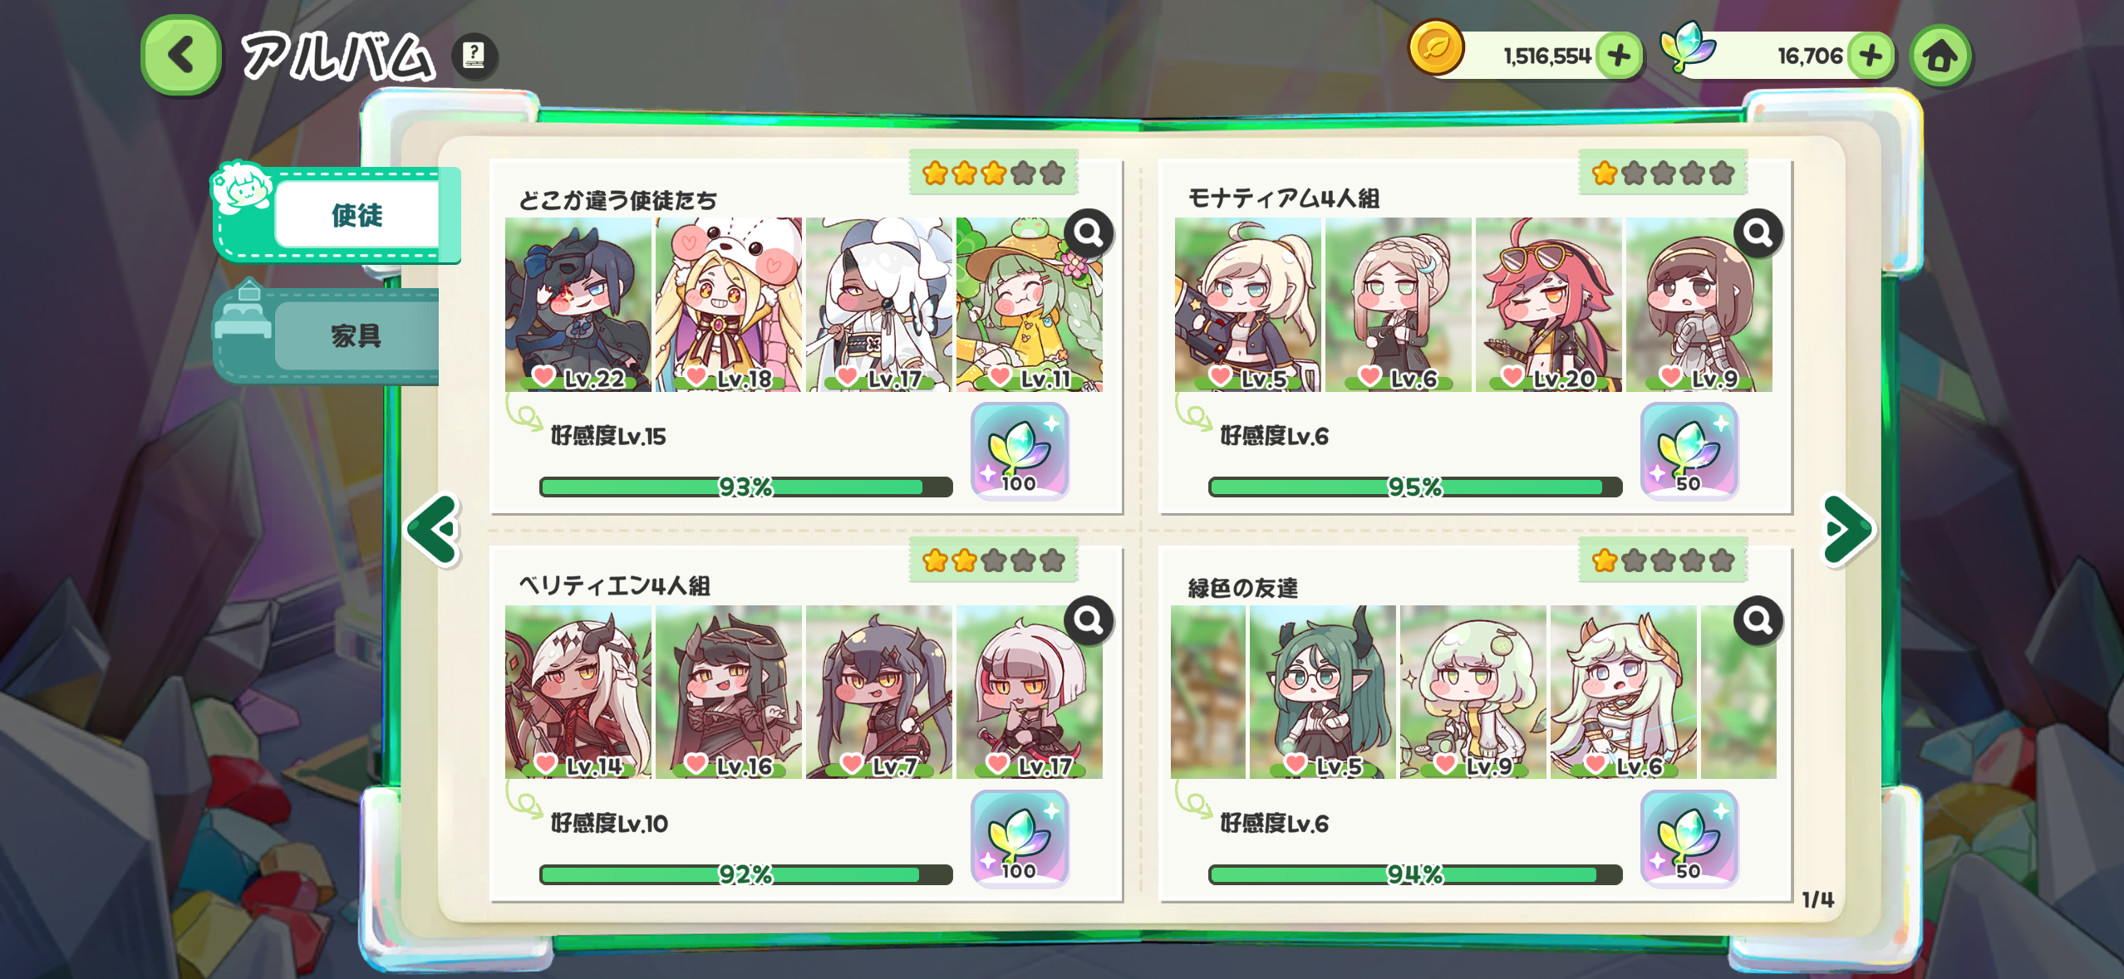Screen dimensions: 2124x979
Task: Claim the 100 crystal reward for 好感度Lv.10
Action: pyautogui.click(x=1020, y=839)
